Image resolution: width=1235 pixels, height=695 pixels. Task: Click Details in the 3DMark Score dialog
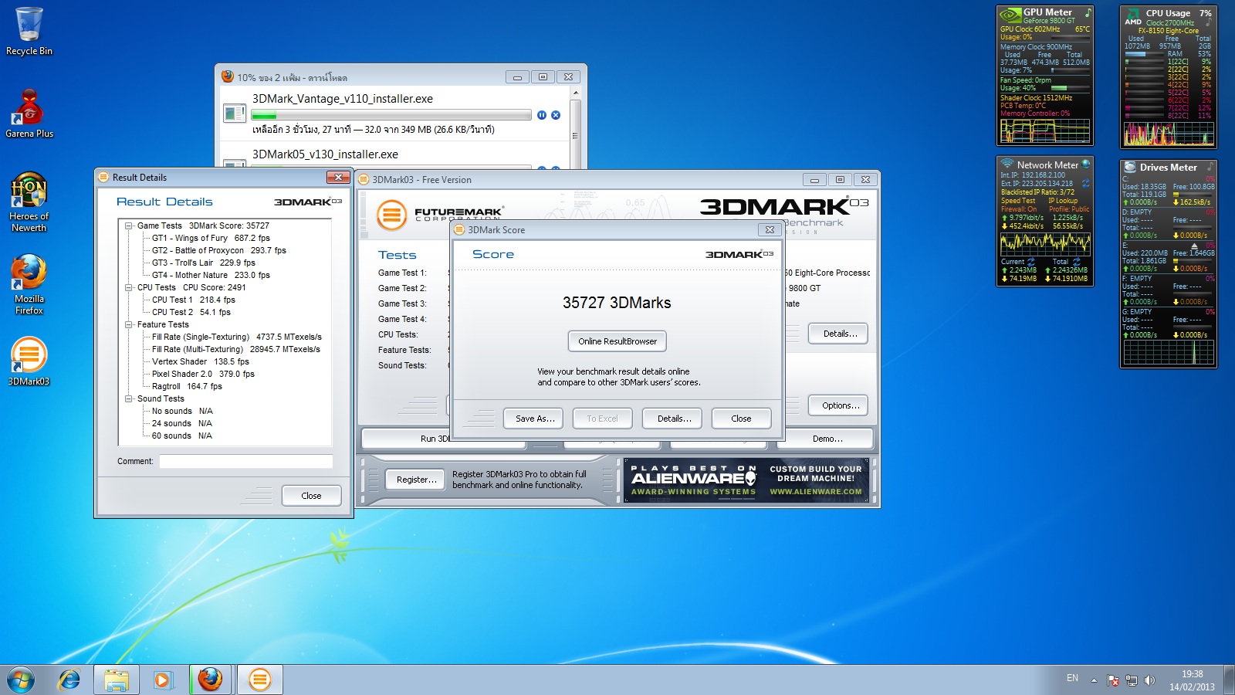673,419
